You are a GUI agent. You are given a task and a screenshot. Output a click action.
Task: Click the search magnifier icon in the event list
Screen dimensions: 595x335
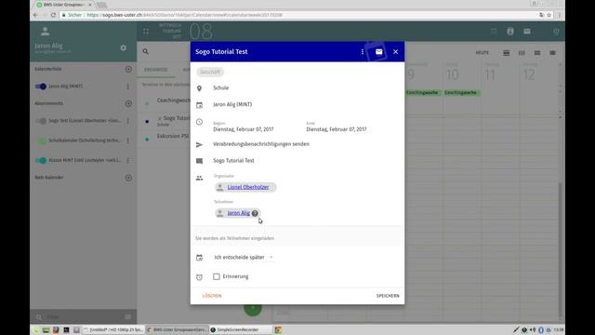click(x=146, y=52)
